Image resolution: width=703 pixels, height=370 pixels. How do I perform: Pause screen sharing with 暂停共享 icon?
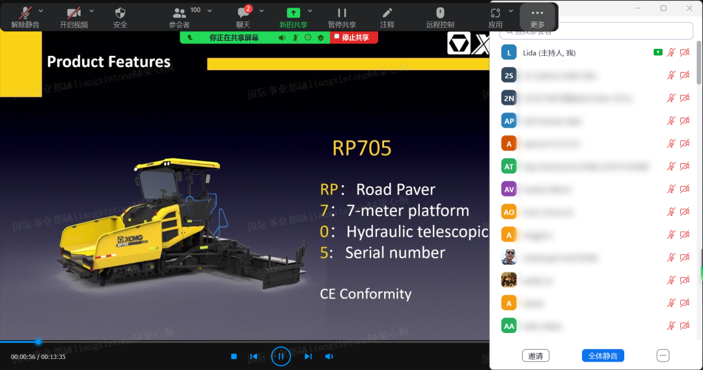point(342,13)
